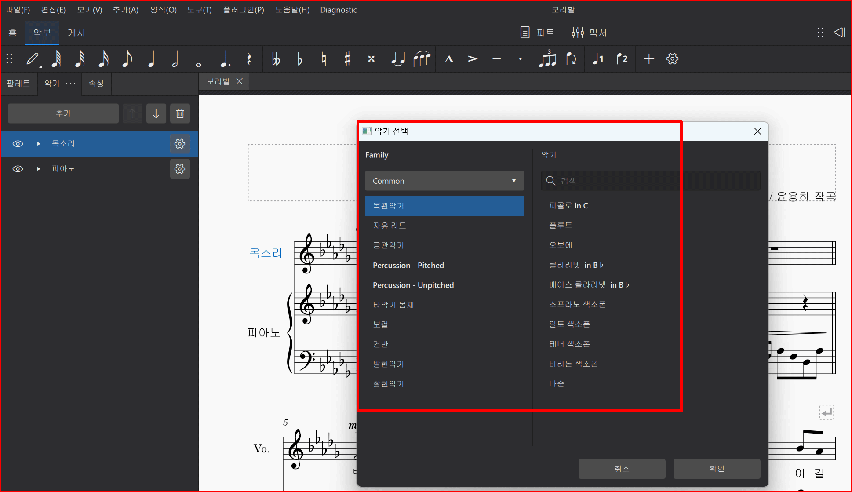The image size is (852, 492).
Task: Click the 확인 button
Action: (x=716, y=469)
